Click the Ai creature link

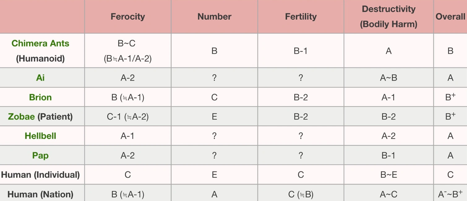[41, 77]
